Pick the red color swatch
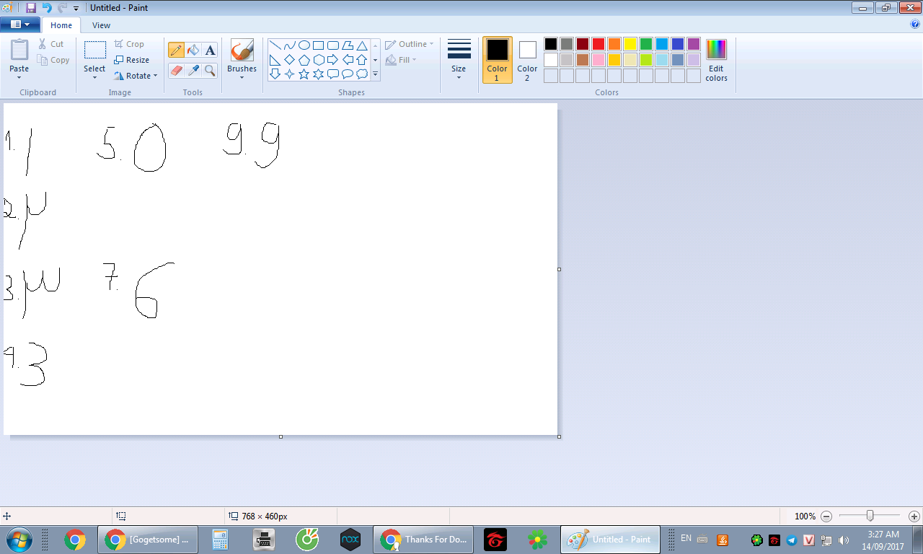Screen dimensions: 923x554 [599, 44]
